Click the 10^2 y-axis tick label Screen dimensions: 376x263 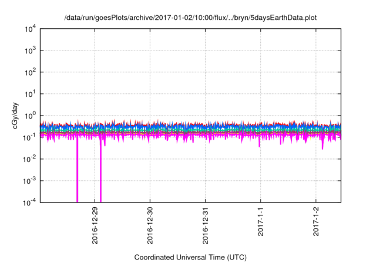click(30, 72)
